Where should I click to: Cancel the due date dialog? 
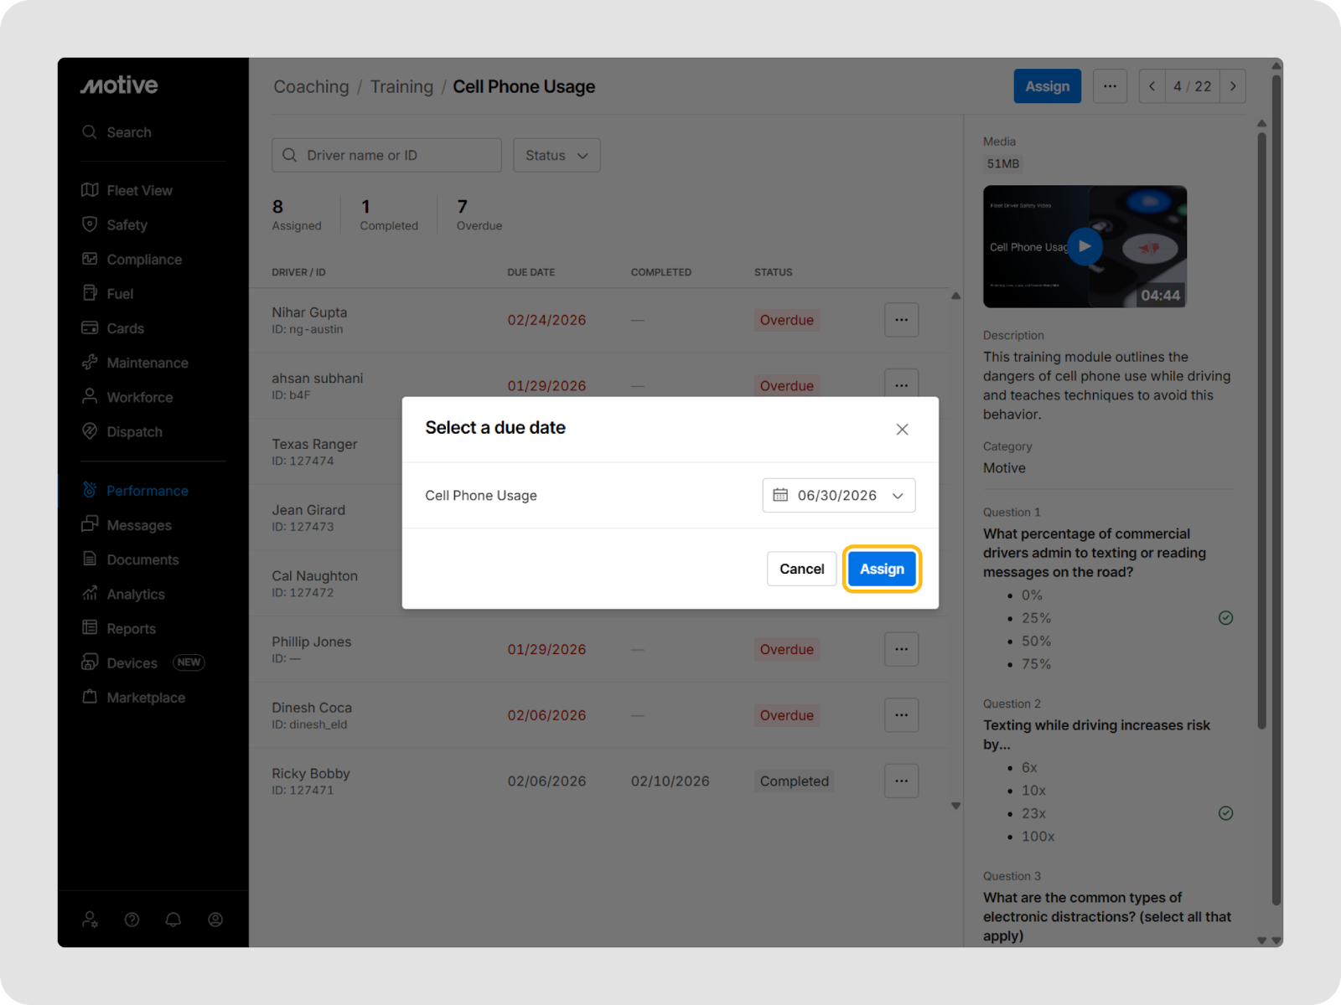click(802, 569)
